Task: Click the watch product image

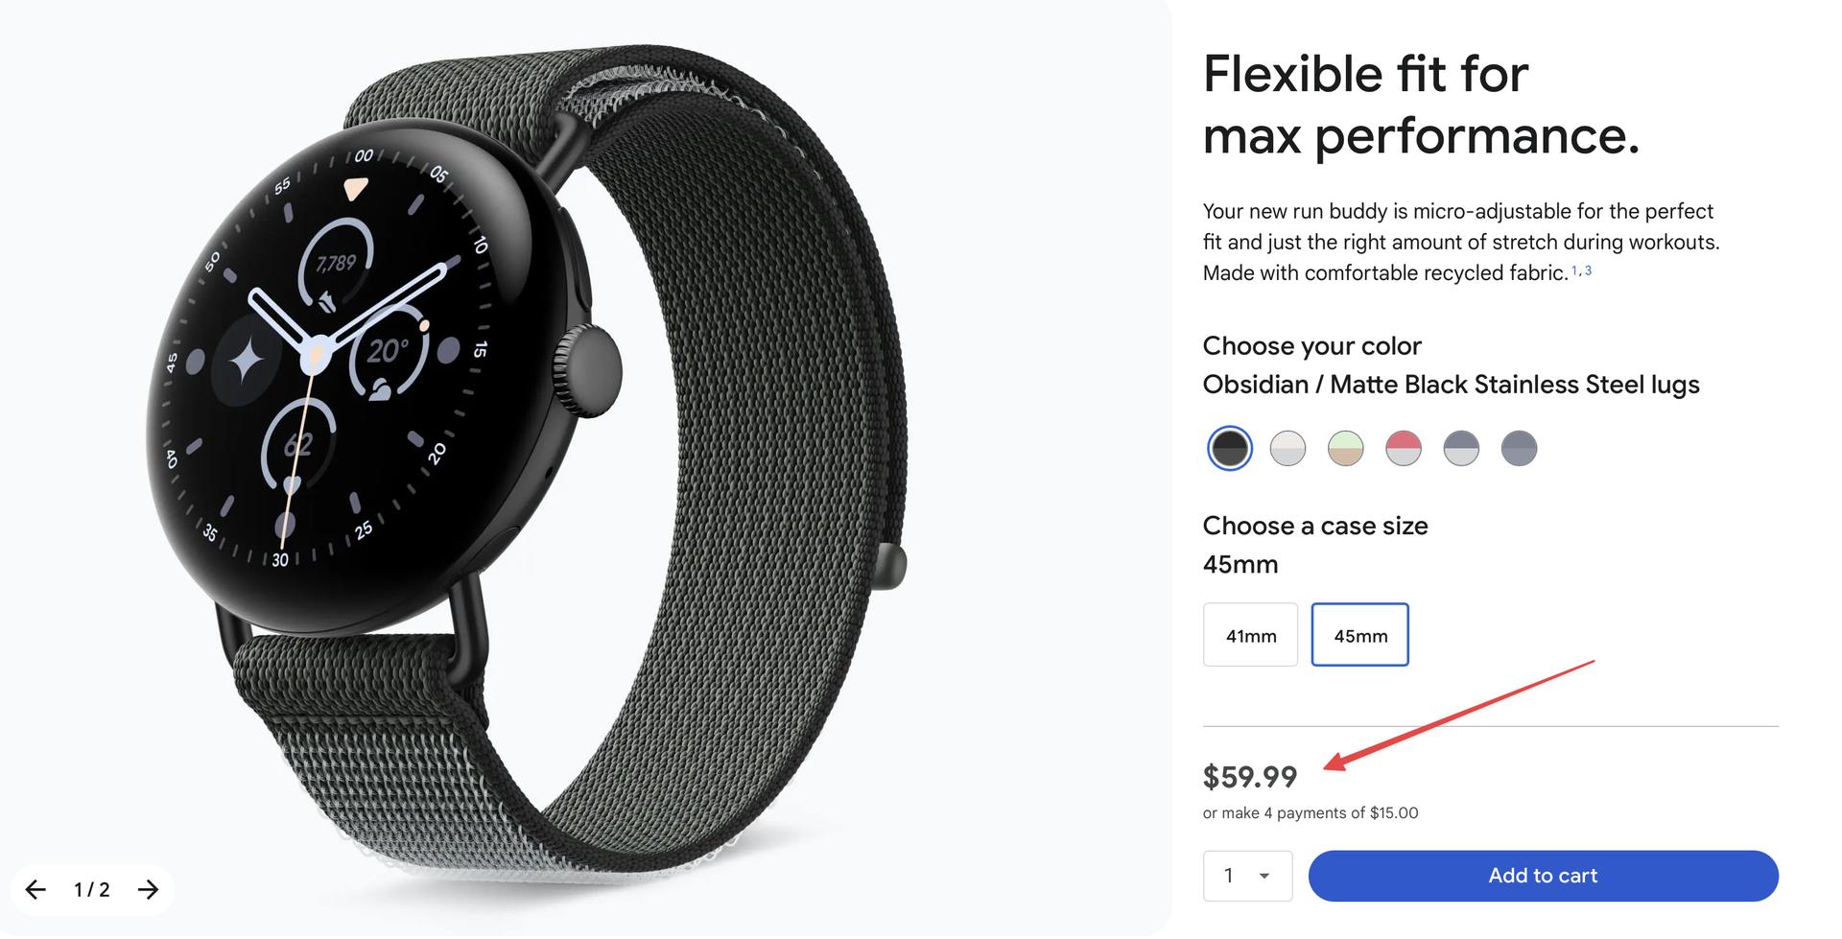Action: point(528,460)
